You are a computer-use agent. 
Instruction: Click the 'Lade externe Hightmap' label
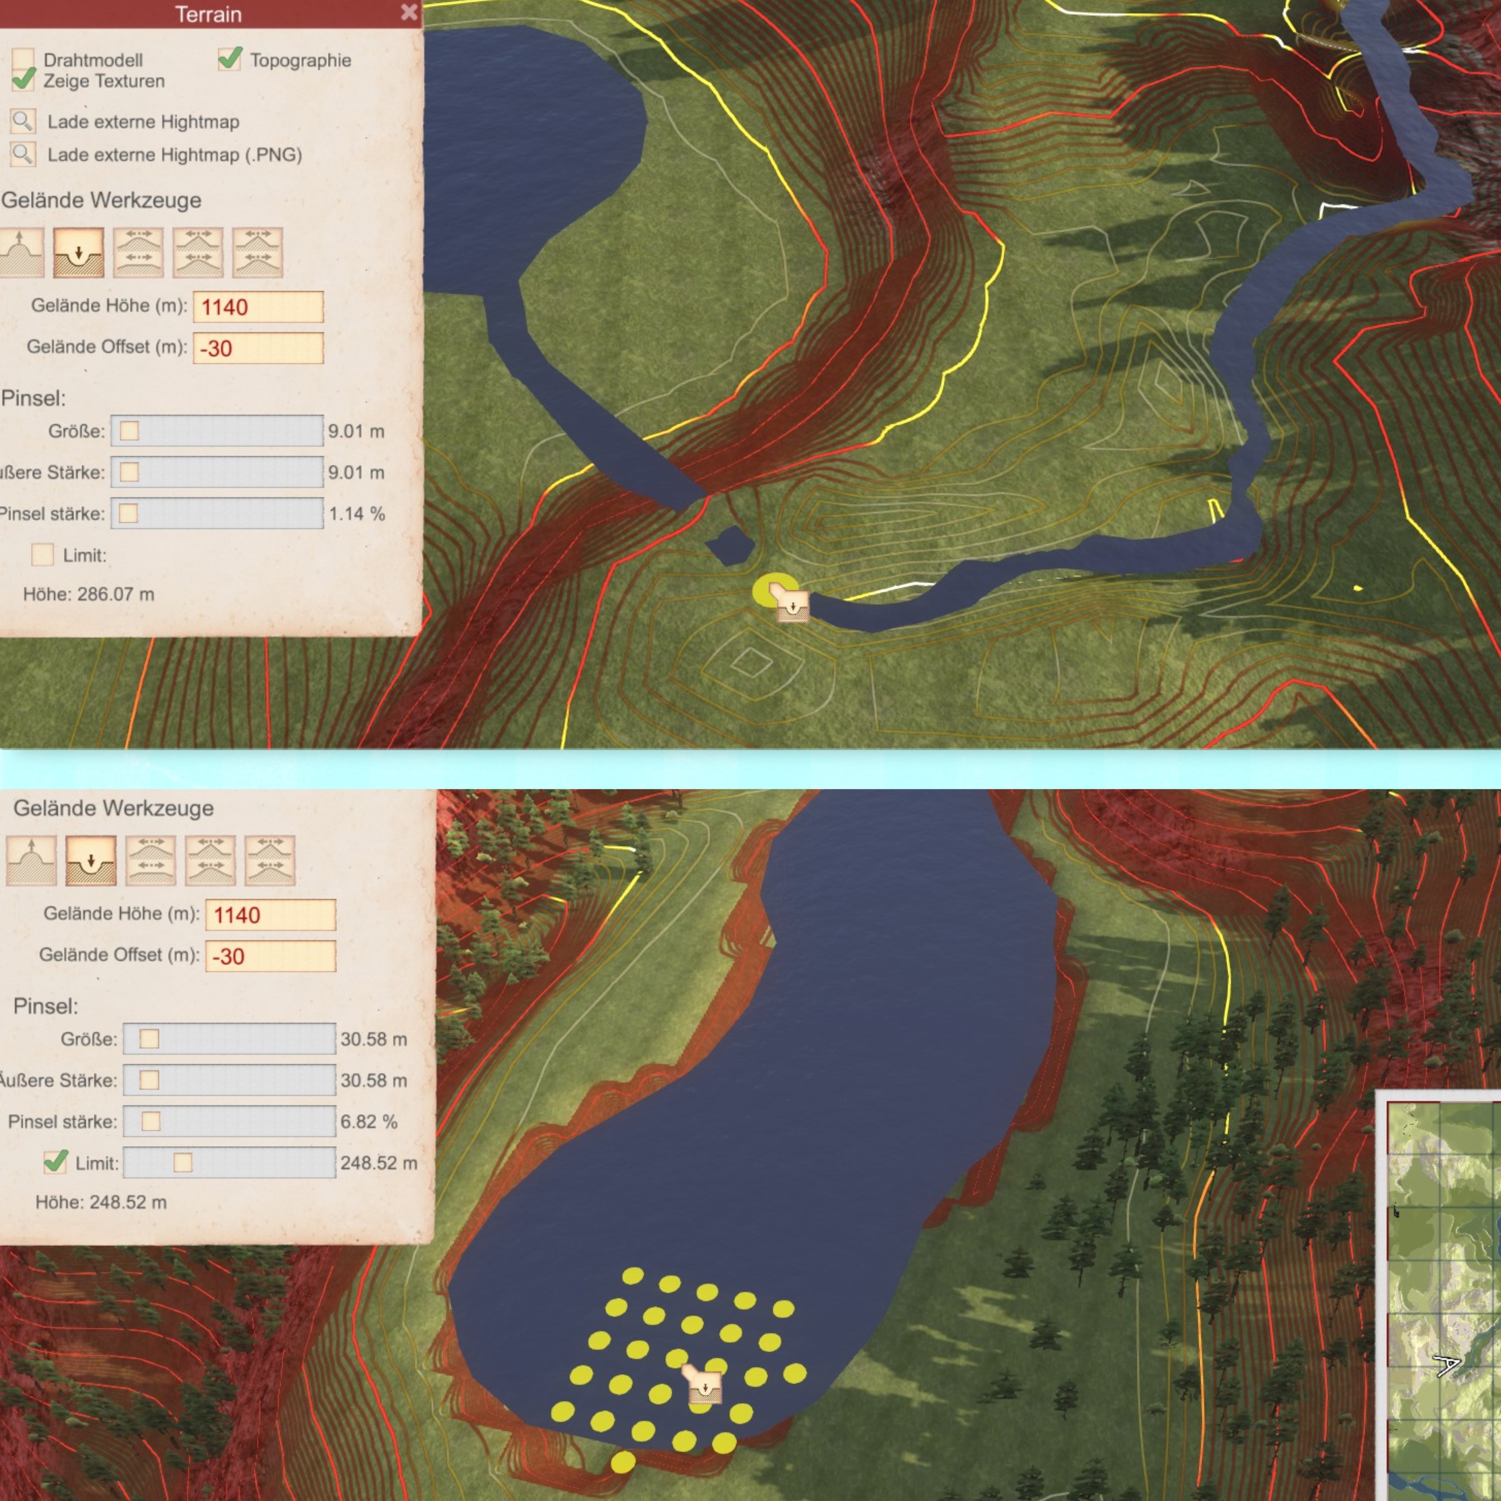click(143, 122)
